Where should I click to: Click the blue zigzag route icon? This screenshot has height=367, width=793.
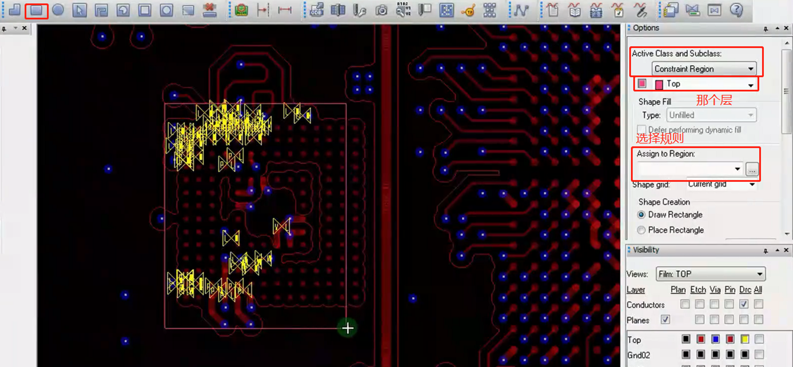point(521,10)
